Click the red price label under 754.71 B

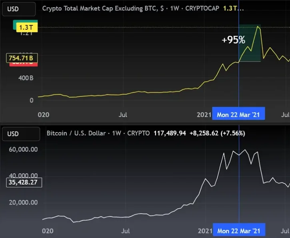(x=24, y=65)
